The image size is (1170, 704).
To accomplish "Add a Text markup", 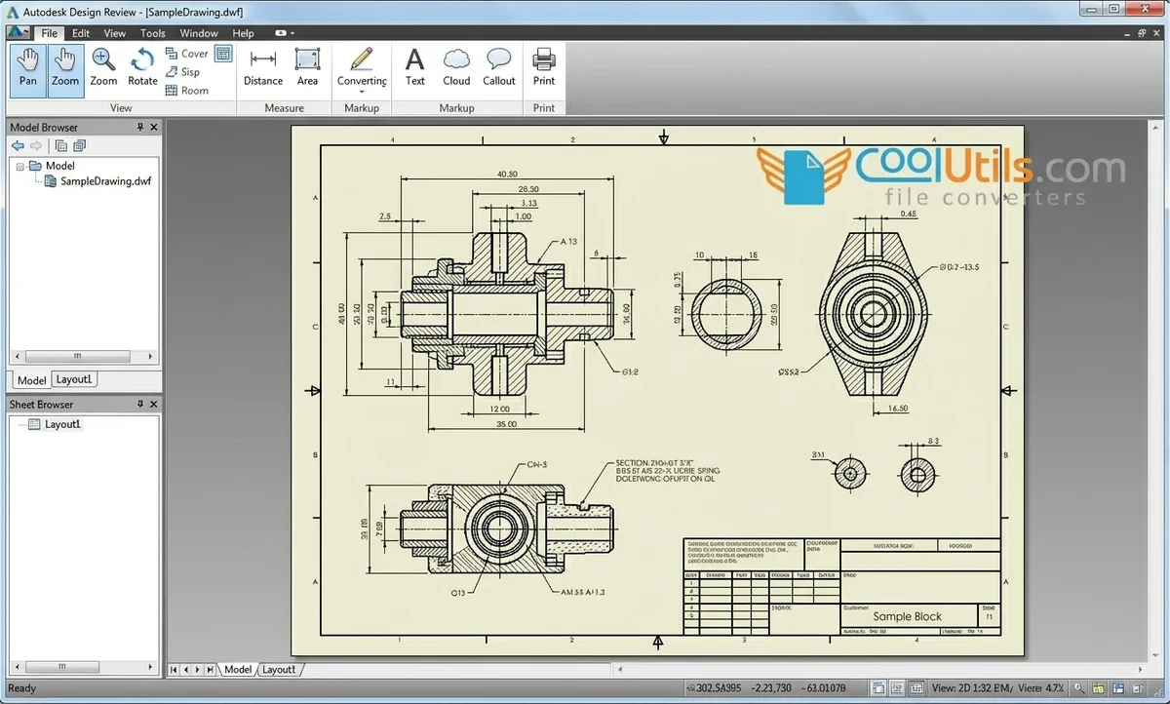I will coord(414,69).
